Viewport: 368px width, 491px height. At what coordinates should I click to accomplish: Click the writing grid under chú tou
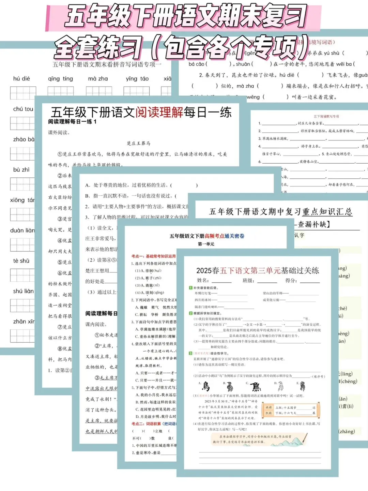[x=22, y=123]
